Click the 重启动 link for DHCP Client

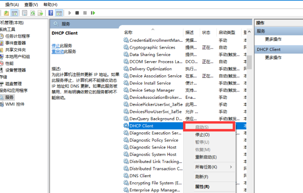tap(57, 51)
